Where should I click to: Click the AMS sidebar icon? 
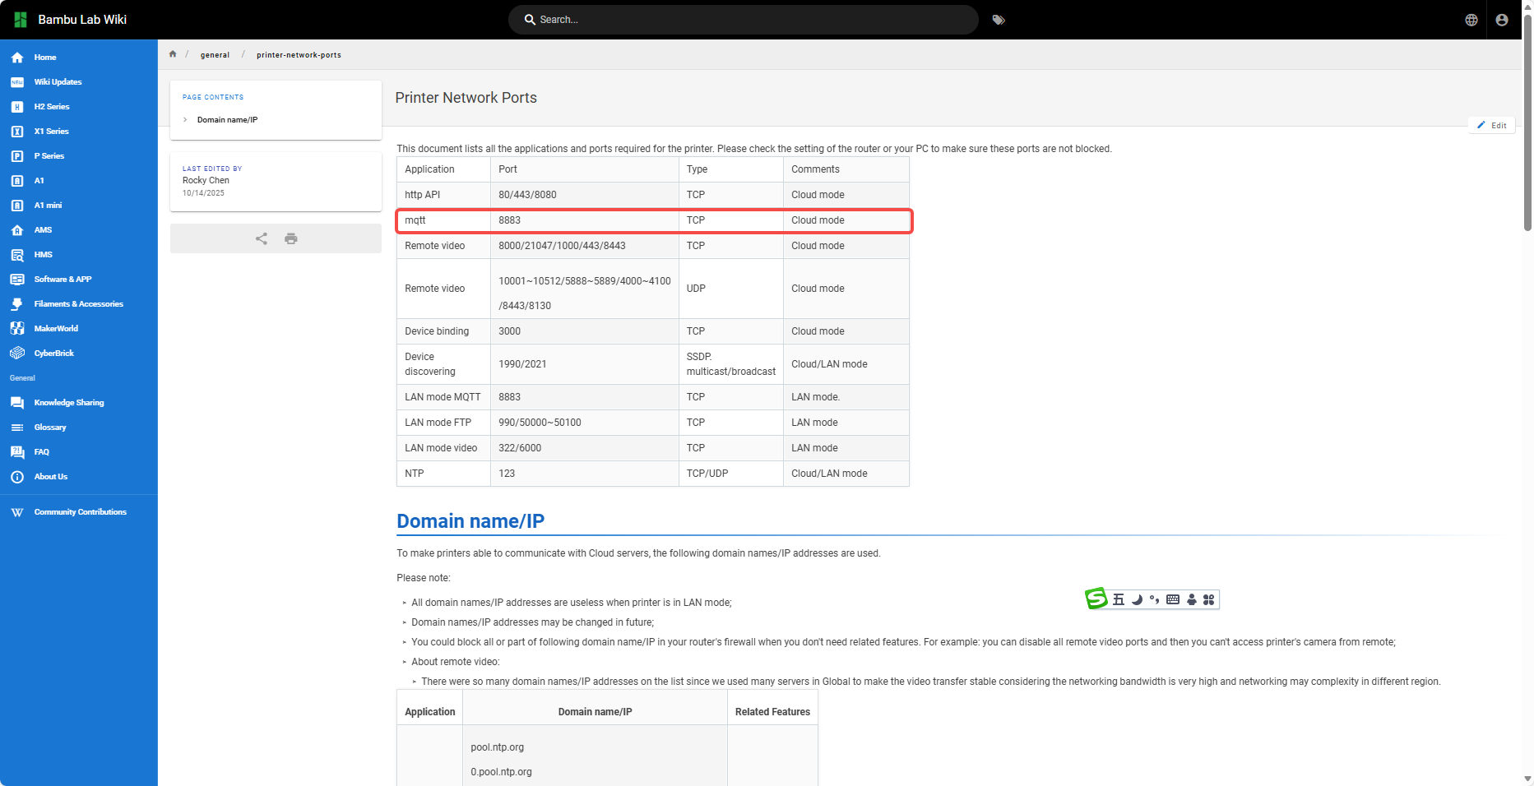coord(17,230)
